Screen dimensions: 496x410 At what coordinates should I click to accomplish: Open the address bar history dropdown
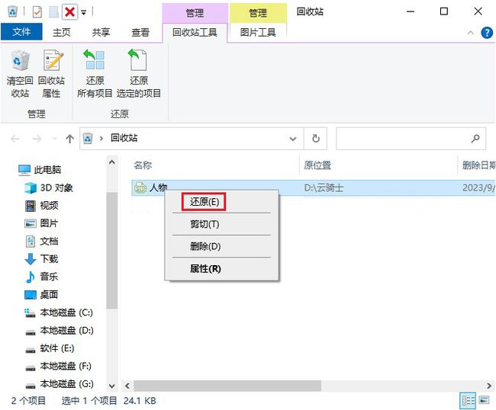pyautogui.click(x=293, y=139)
